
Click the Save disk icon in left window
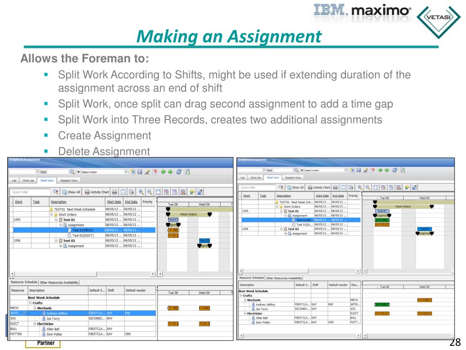[x=140, y=172]
